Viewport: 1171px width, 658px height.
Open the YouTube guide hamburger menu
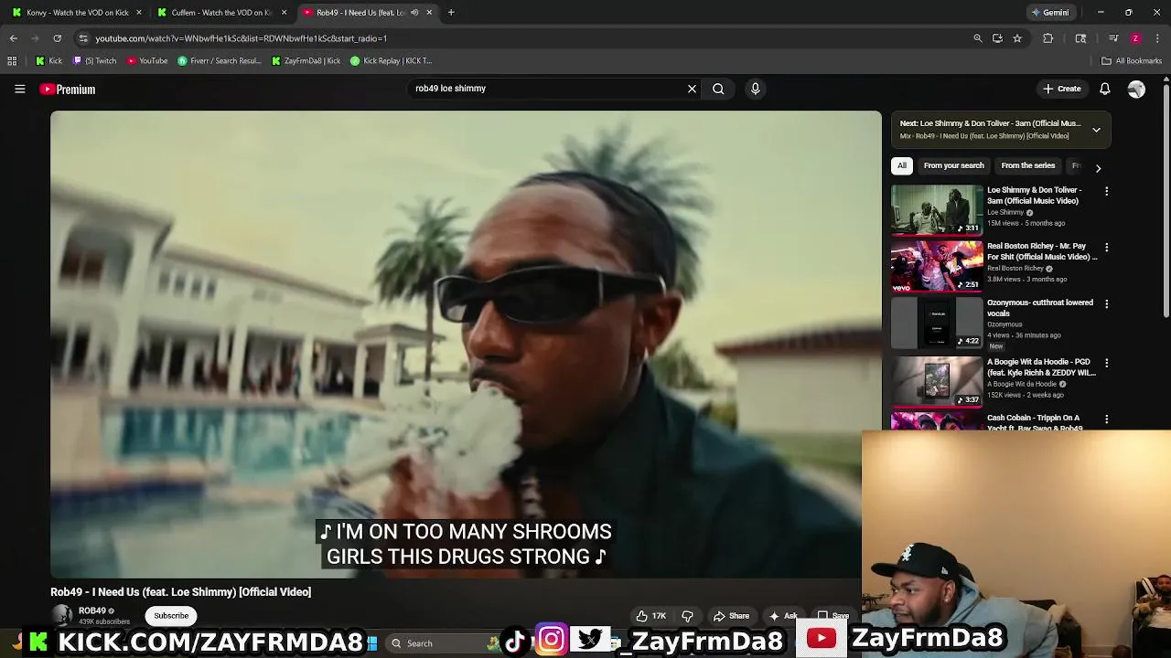click(19, 89)
